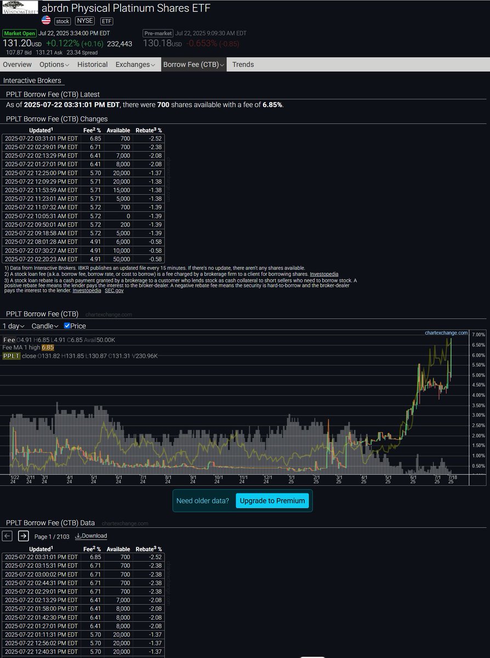Select Data row 2025-07-22 12:40:31 PM EDT
The width and height of the screenshot is (490, 658).
click(83, 652)
